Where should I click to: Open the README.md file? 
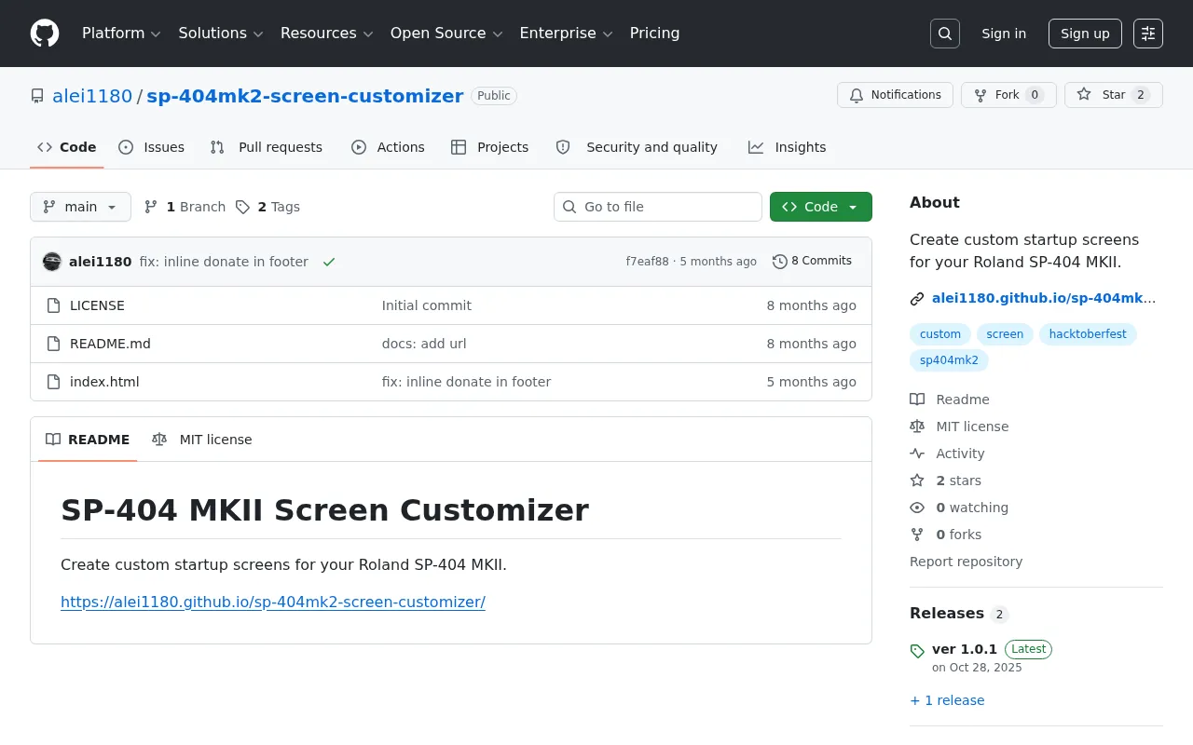(x=110, y=344)
